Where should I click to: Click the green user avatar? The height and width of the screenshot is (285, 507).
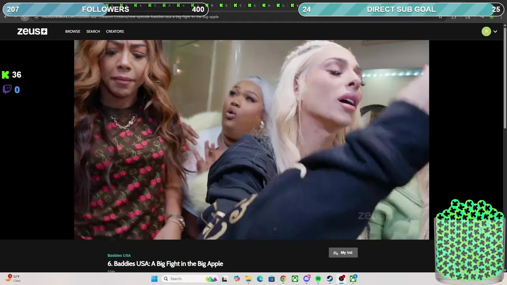(x=486, y=31)
